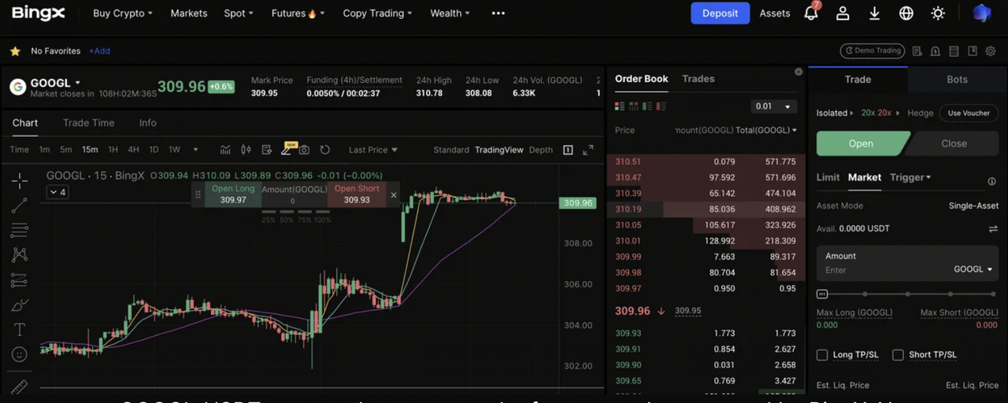Open the GOOGL amount unit dropdown
1008x403 pixels.
pos(973,269)
